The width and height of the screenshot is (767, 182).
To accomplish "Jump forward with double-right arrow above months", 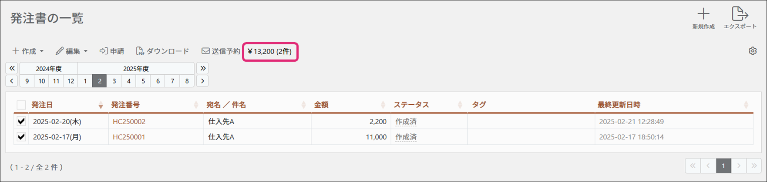I will click(202, 68).
